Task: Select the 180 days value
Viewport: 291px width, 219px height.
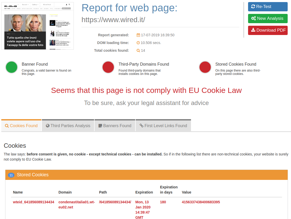Action: [163, 202]
